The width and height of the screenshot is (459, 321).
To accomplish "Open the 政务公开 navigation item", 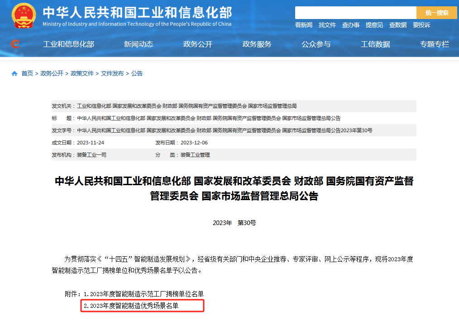I will [x=197, y=44].
